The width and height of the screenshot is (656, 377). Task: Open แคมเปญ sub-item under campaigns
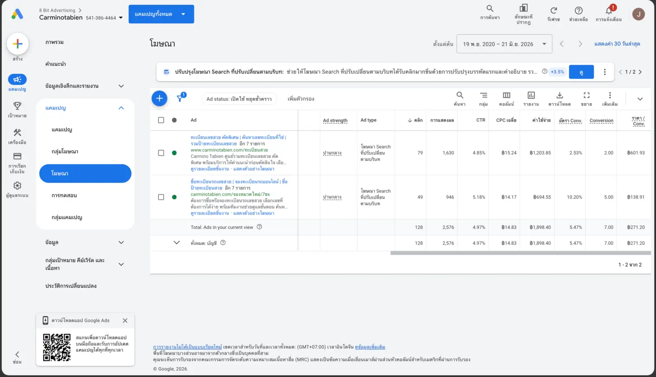tap(62, 130)
